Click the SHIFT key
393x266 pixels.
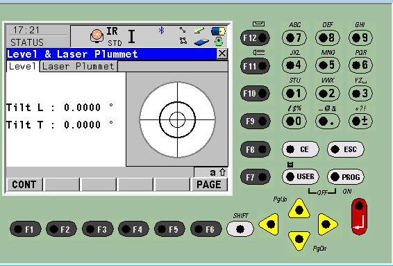tap(240, 229)
